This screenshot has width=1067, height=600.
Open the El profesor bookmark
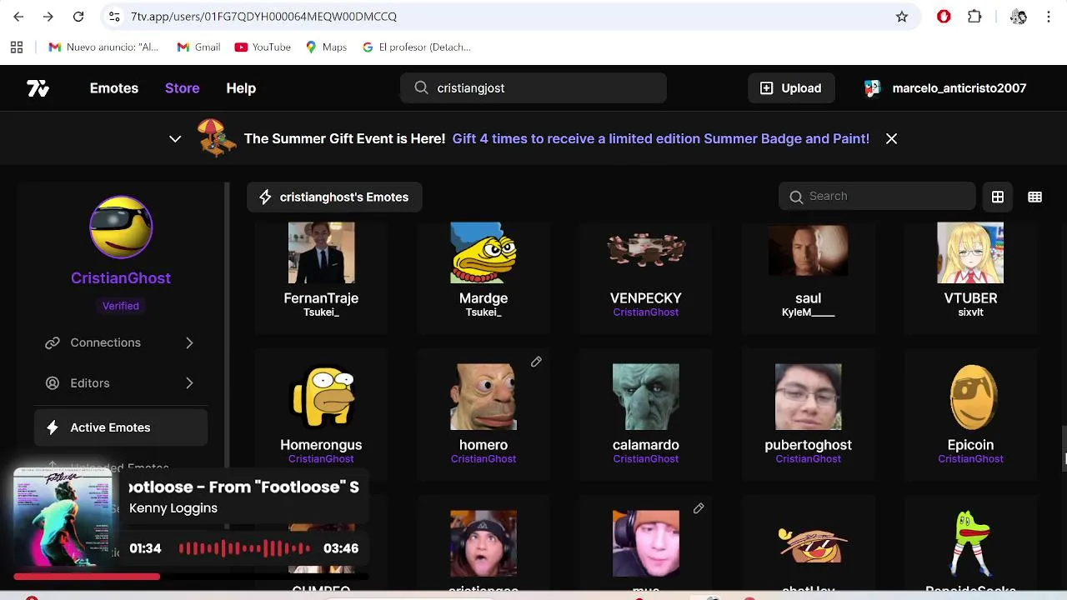pos(417,47)
